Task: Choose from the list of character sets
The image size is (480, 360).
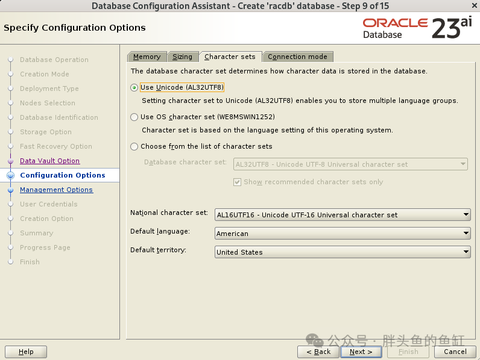Action: 134,147
